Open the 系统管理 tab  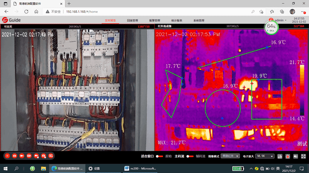coord(199,20)
